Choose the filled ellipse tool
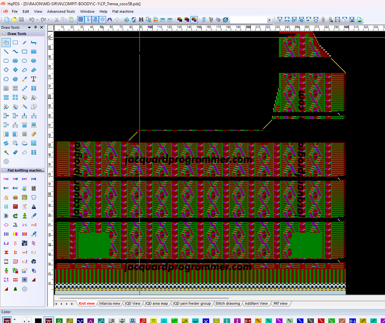The image size is (385, 323). [33, 61]
